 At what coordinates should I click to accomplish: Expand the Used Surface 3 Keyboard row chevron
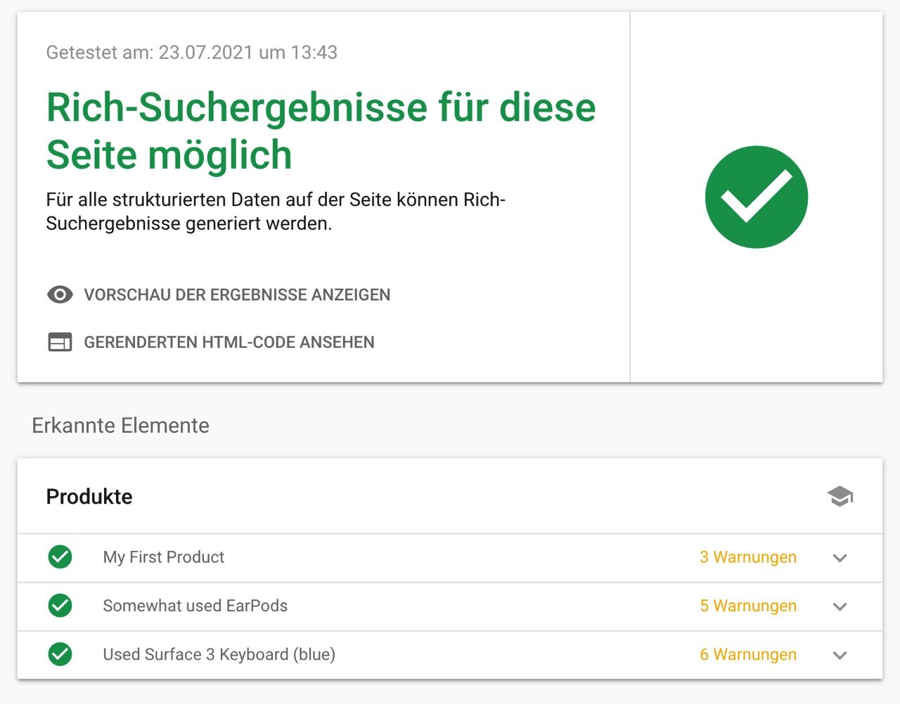coord(840,655)
